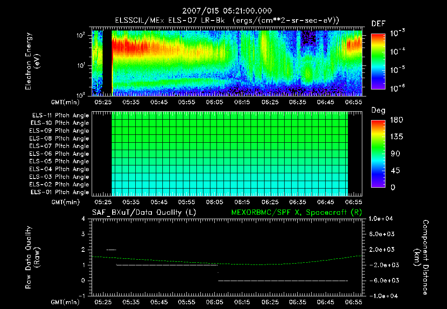447x309 pixels.
Task: Click the GMT(min) label under pitch angle panel
Action: tap(65, 203)
